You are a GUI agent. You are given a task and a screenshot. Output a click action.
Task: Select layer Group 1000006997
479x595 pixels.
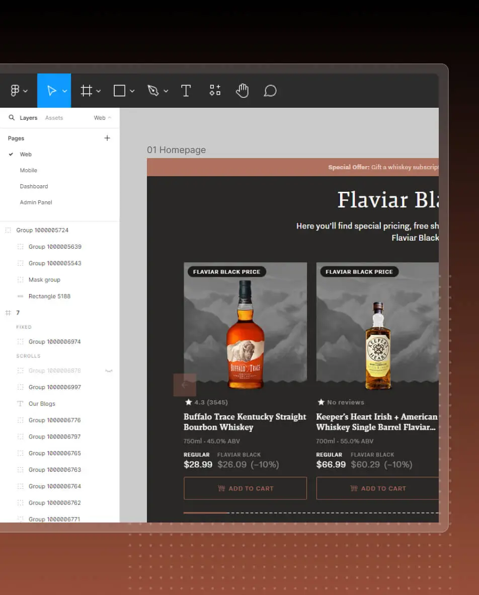pos(55,387)
